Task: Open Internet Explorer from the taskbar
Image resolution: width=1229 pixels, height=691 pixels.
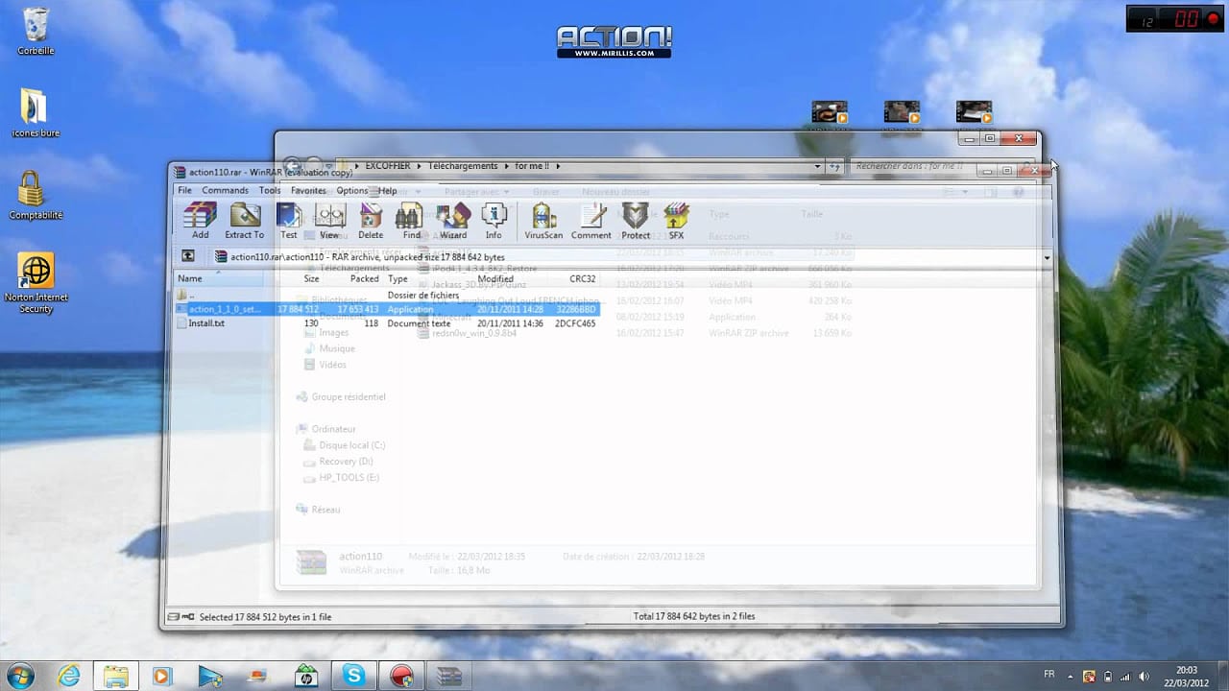Action: pyautogui.click(x=69, y=676)
